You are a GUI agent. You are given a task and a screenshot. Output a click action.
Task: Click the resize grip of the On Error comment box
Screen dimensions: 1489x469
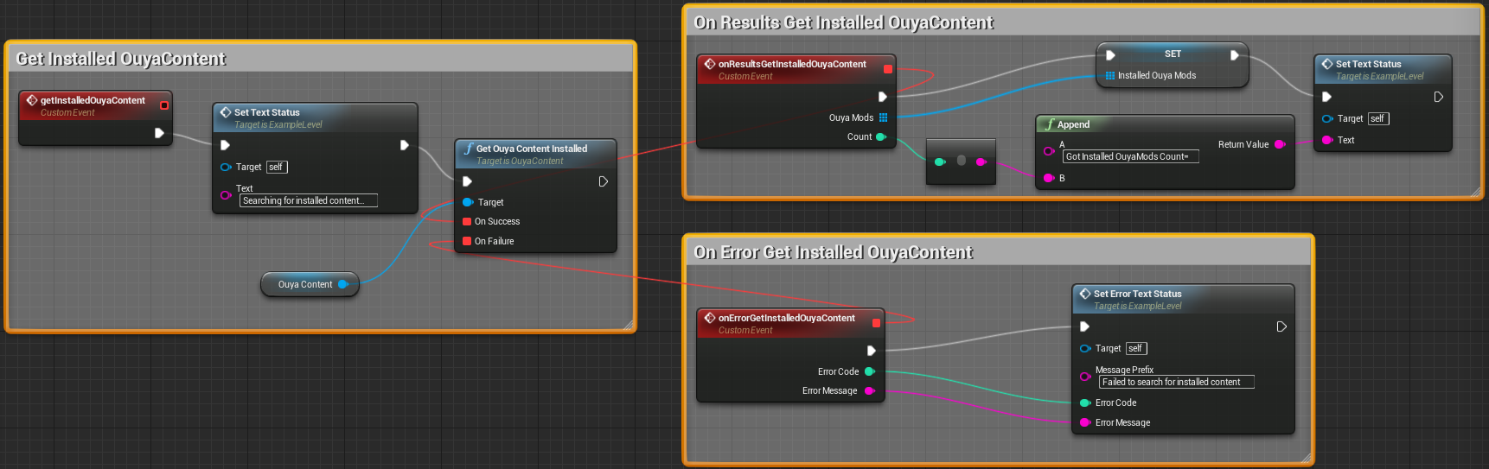[x=1306, y=459]
